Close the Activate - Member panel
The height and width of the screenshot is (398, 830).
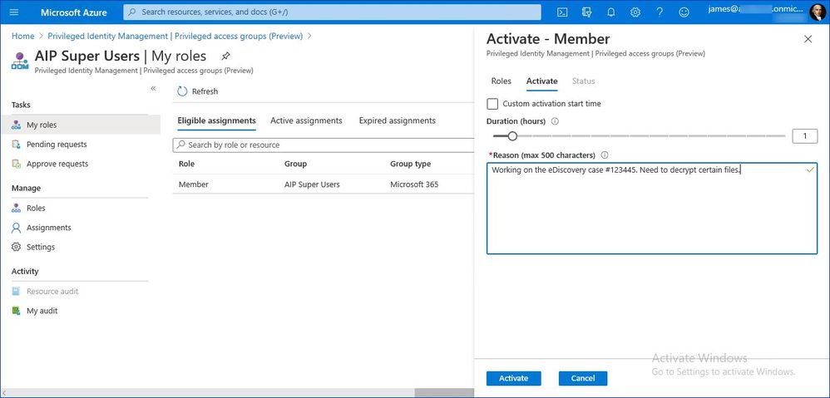click(808, 38)
